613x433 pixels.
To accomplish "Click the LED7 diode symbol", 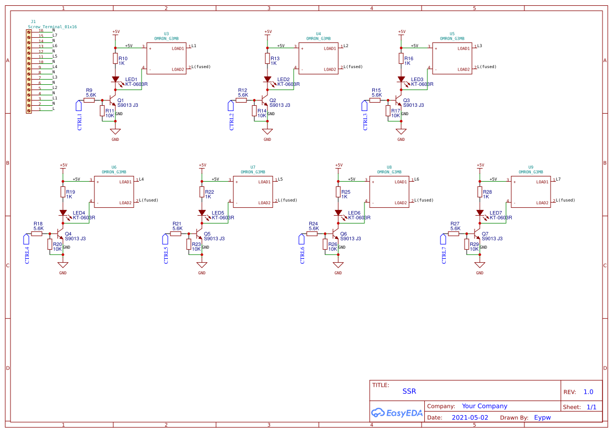I will tap(480, 213).
